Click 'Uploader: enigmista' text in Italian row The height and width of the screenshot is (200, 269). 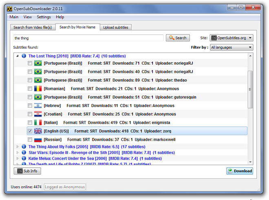152,122
